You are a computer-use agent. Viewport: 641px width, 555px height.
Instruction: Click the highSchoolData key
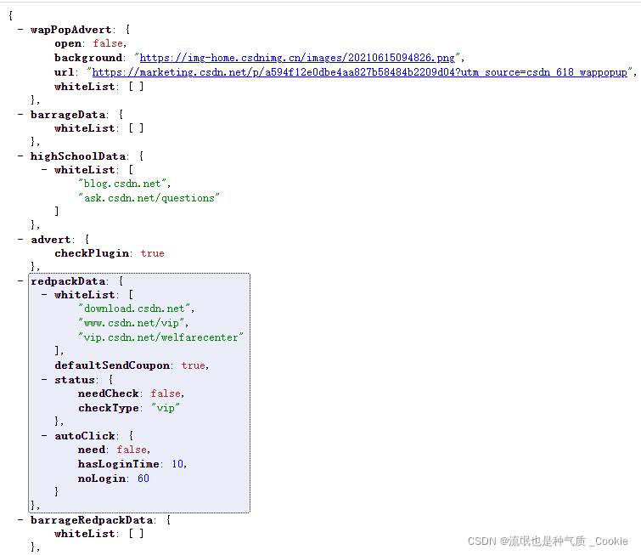77,156
